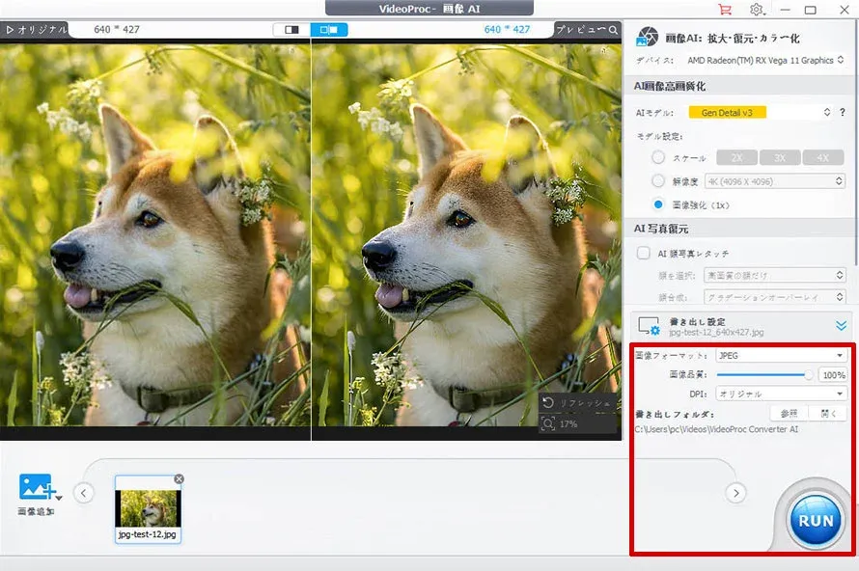Open the デバイス GPU selector
Screen dimensions: 859x571
click(x=765, y=60)
